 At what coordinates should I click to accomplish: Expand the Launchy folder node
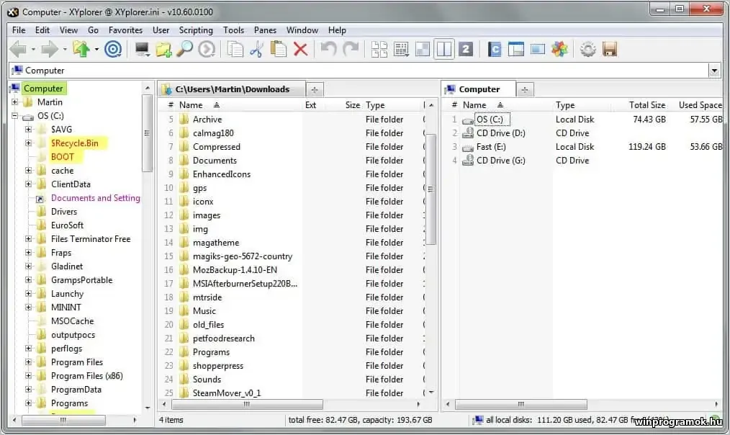pyautogui.click(x=28, y=294)
